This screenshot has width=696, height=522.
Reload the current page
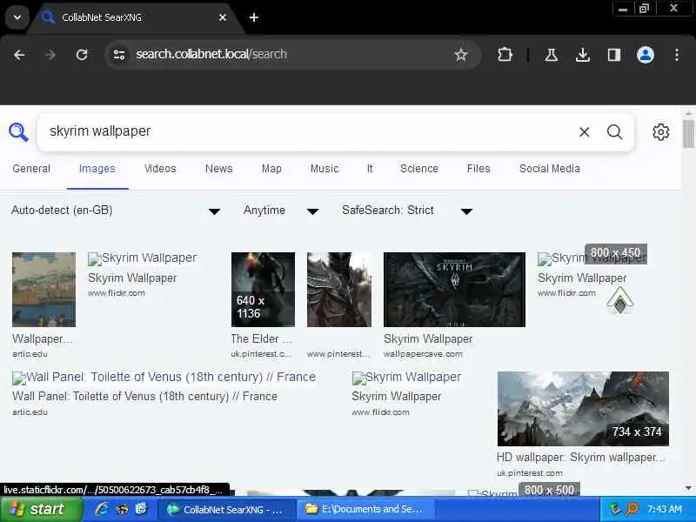click(x=82, y=55)
